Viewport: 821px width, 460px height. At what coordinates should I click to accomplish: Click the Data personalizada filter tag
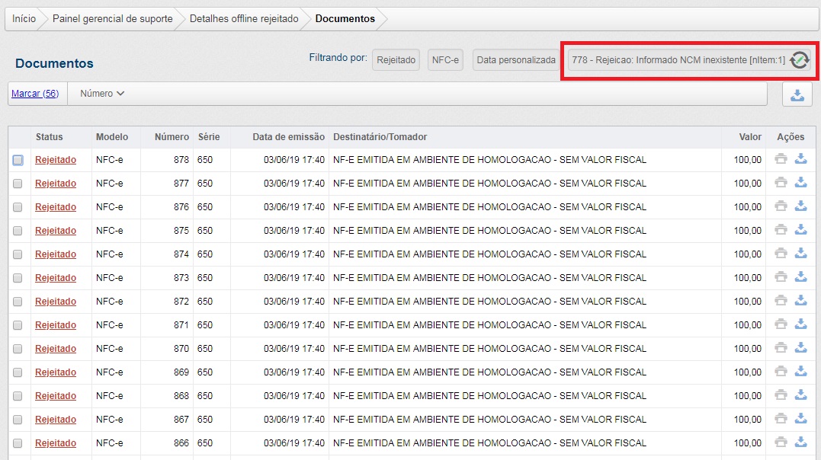[x=516, y=59]
